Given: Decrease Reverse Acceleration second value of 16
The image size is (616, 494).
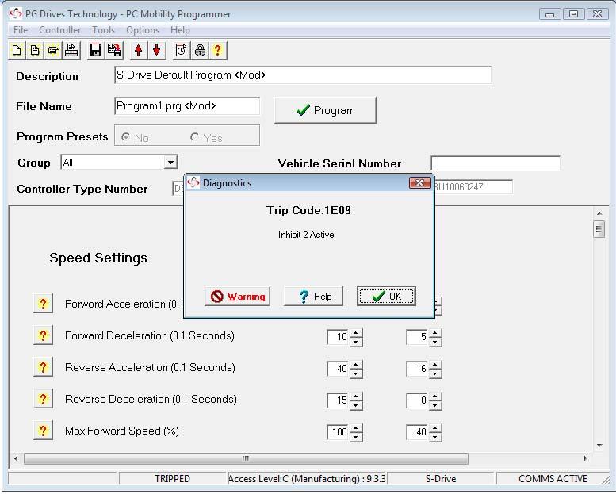Looking at the screenshot, I should [x=435, y=373].
